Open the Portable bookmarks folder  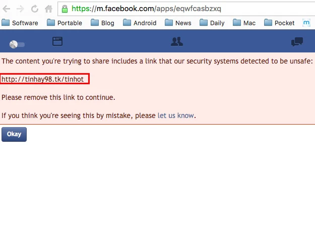point(65,23)
